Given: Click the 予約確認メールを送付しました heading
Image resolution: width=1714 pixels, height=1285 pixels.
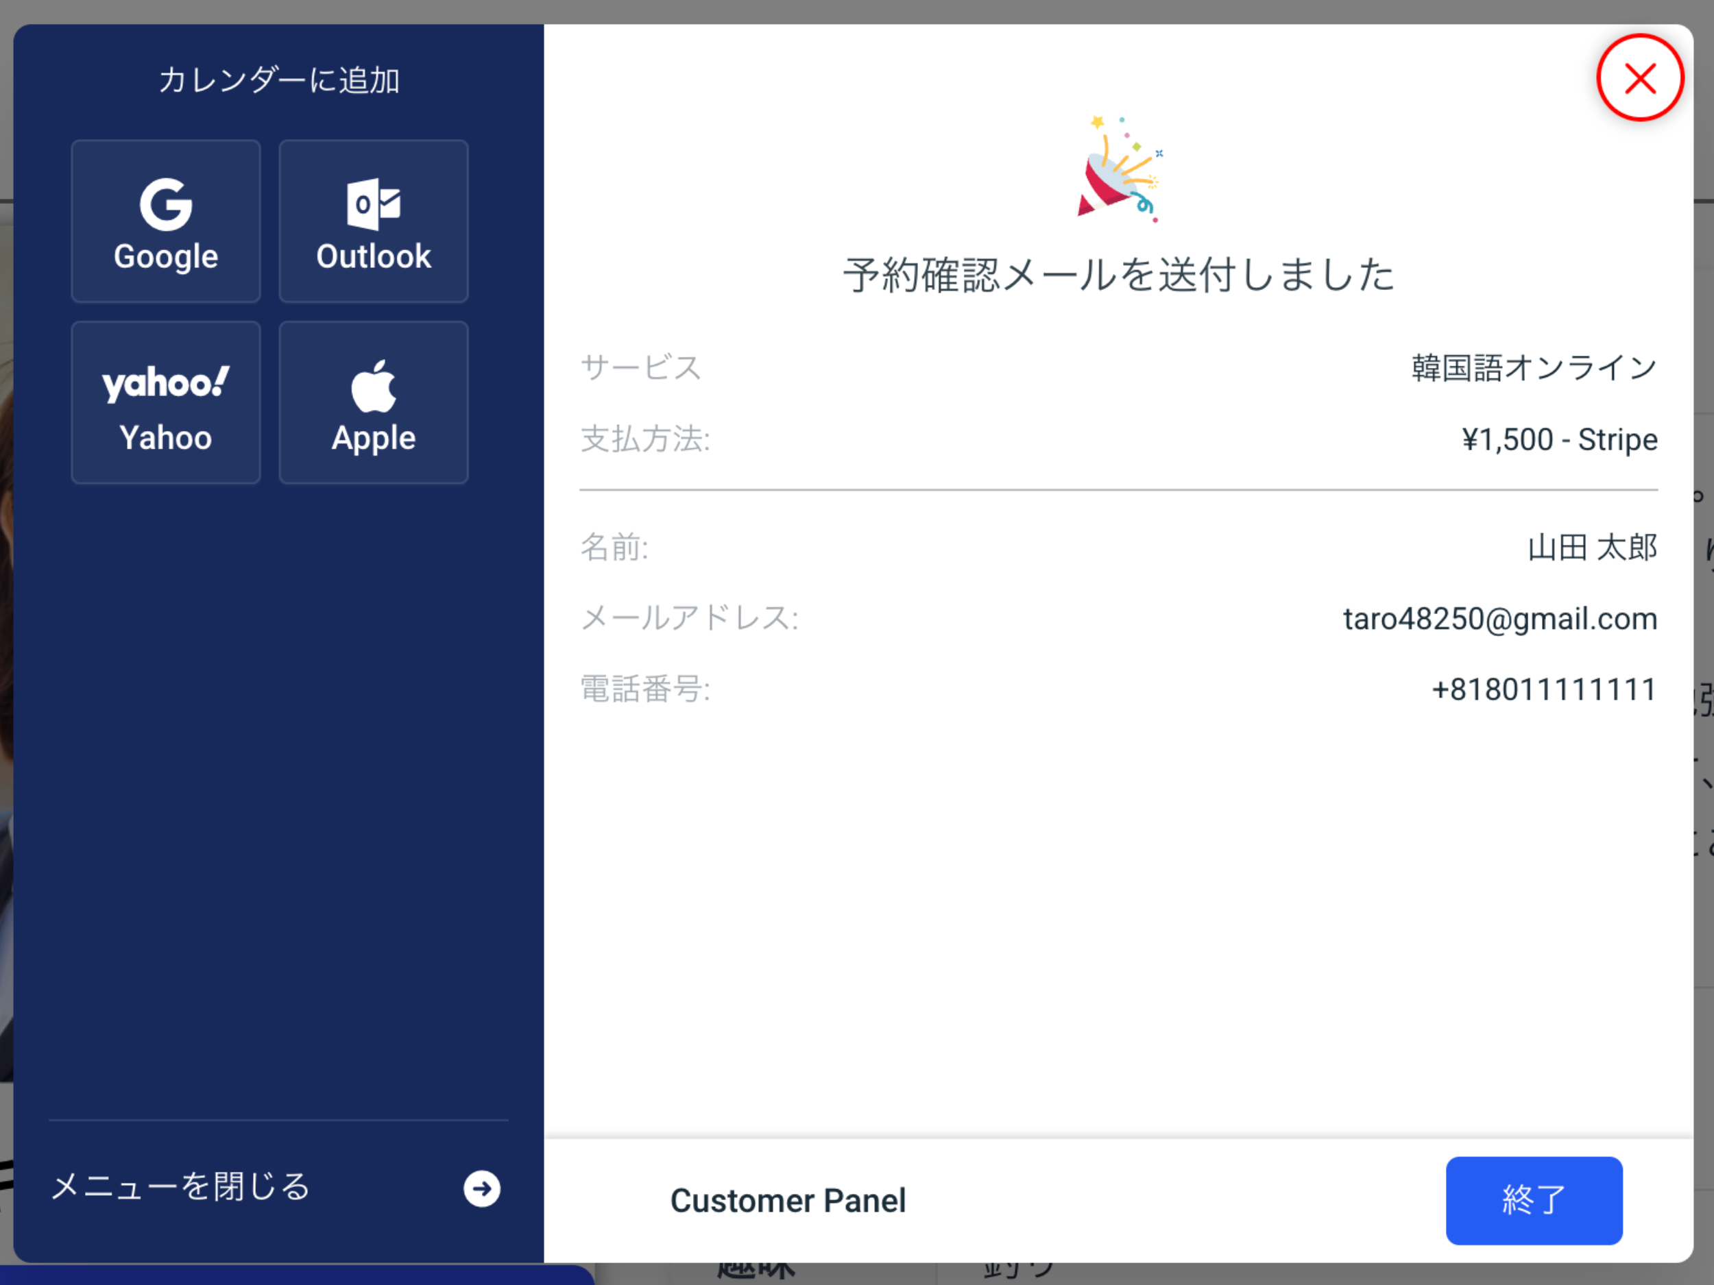Looking at the screenshot, I should pos(1118,275).
